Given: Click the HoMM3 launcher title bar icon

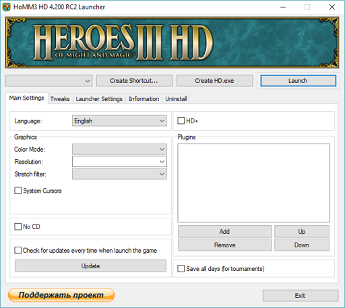Looking at the screenshot, I should [x=6, y=7].
